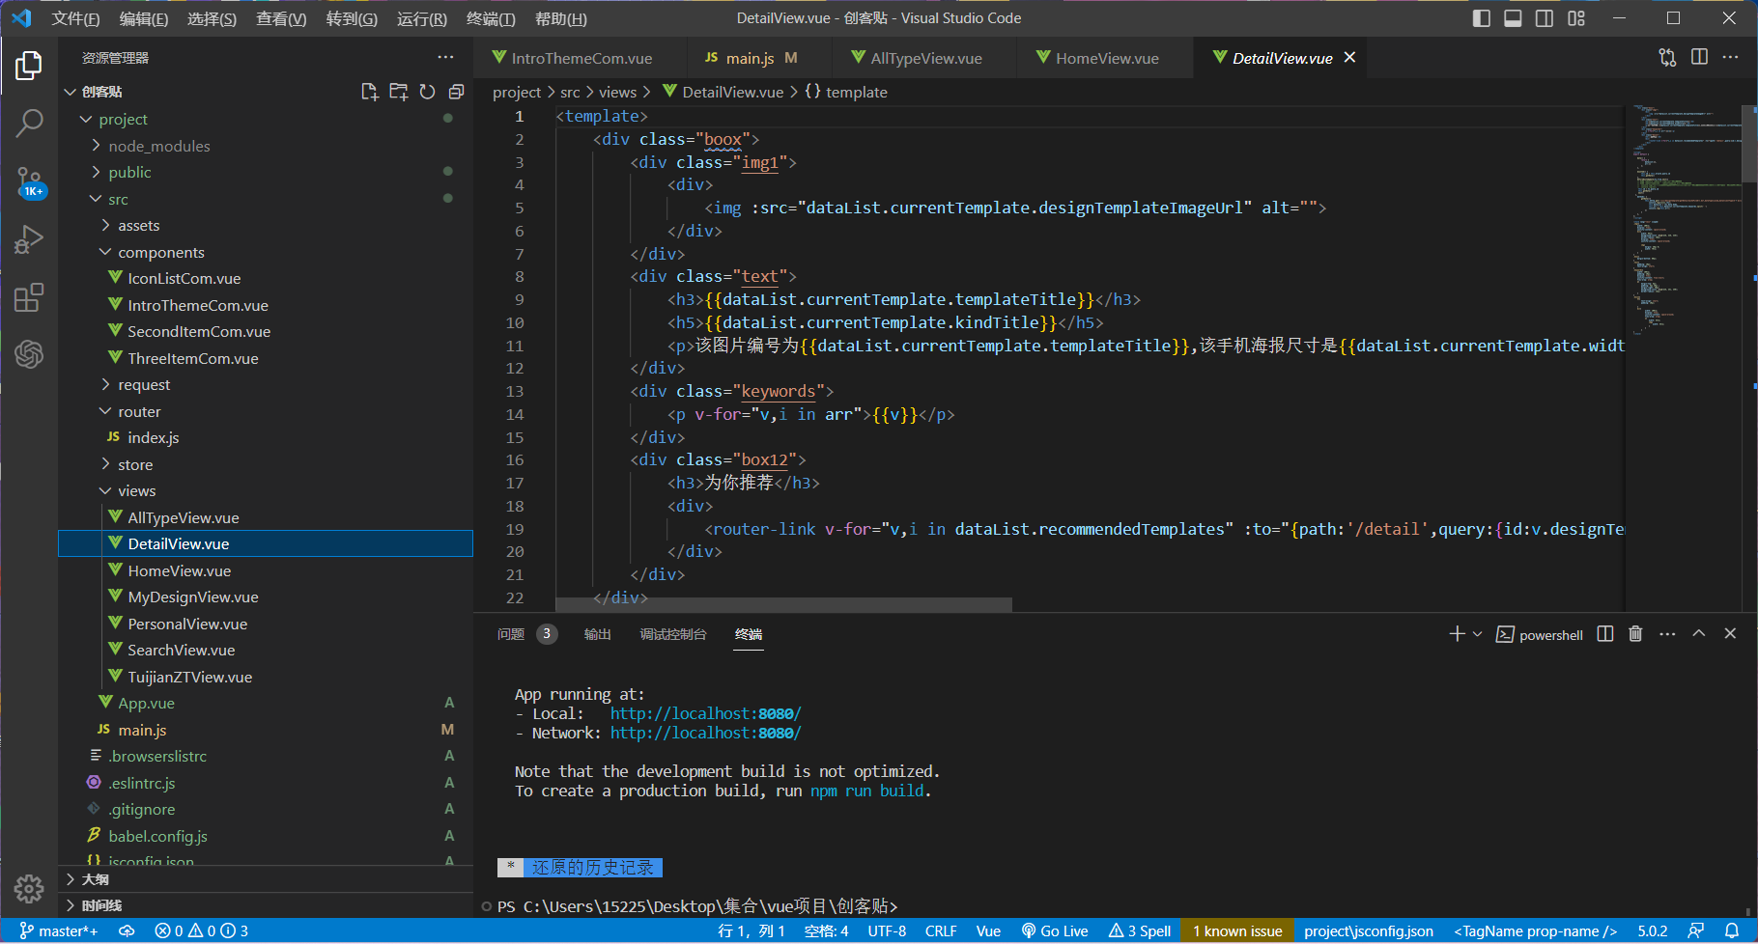The width and height of the screenshot is (1758, 944).
Task: Add a new terminal with plus icon
Action: (x=1457, y=634)
